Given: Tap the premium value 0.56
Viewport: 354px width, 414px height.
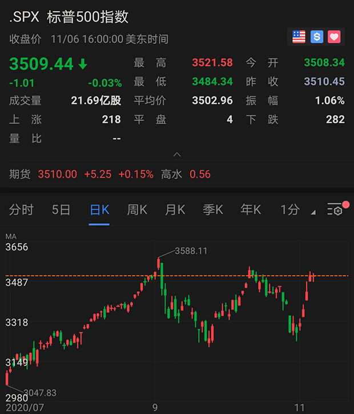Looking at the screenshot, I should pyautogui.click(x=200, y=174).
